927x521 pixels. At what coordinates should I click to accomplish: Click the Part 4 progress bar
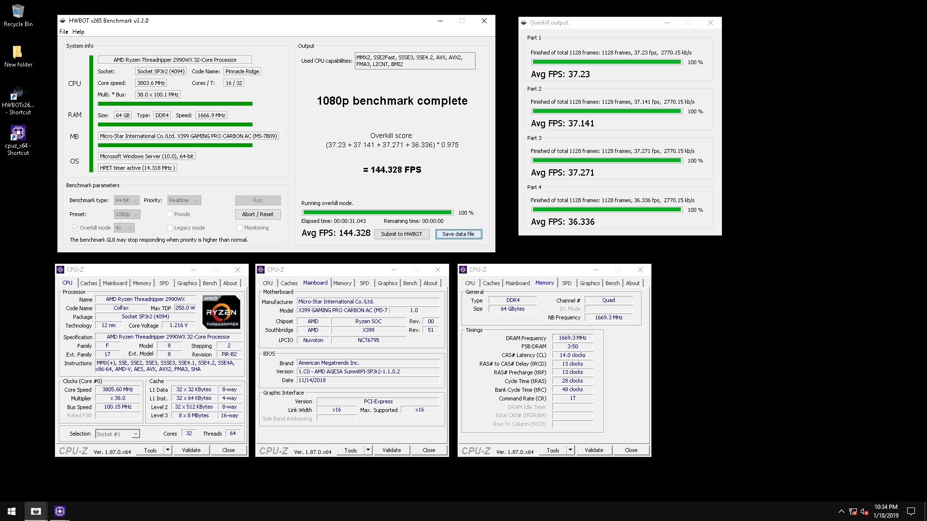[607, 209]
